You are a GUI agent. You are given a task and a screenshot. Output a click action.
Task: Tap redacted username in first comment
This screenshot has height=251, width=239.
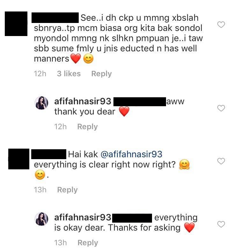pyautogui.click(x=55, y=18)
